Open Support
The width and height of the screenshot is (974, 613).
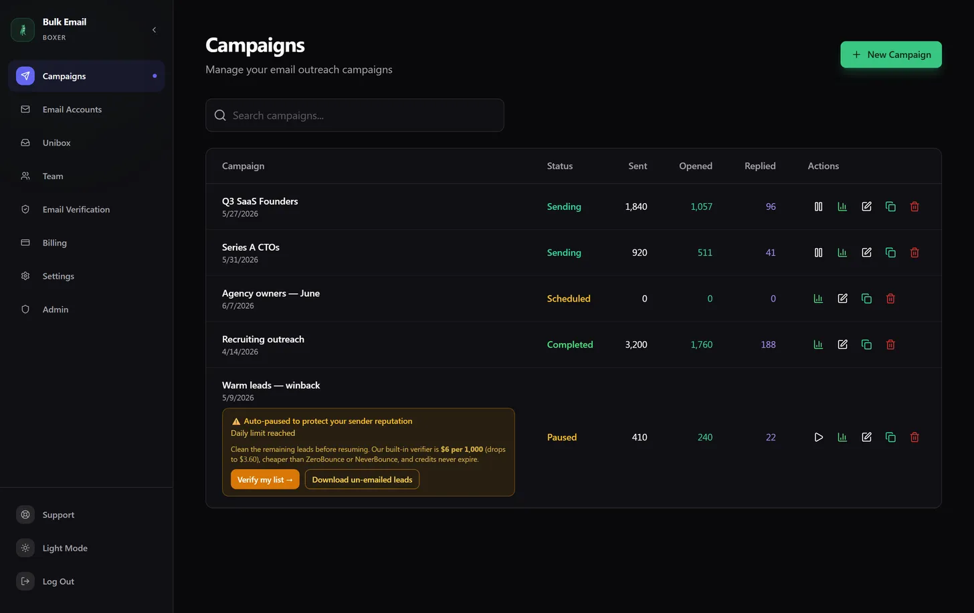click(x=86, y=515)
